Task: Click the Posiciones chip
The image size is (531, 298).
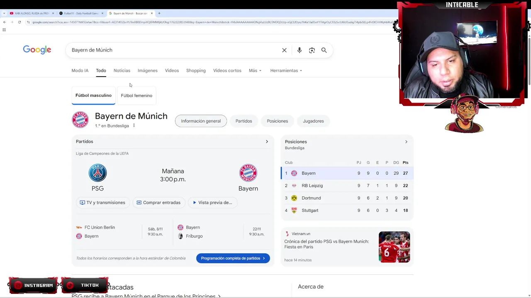Action: pyautogui.click(x=278, y=121)
